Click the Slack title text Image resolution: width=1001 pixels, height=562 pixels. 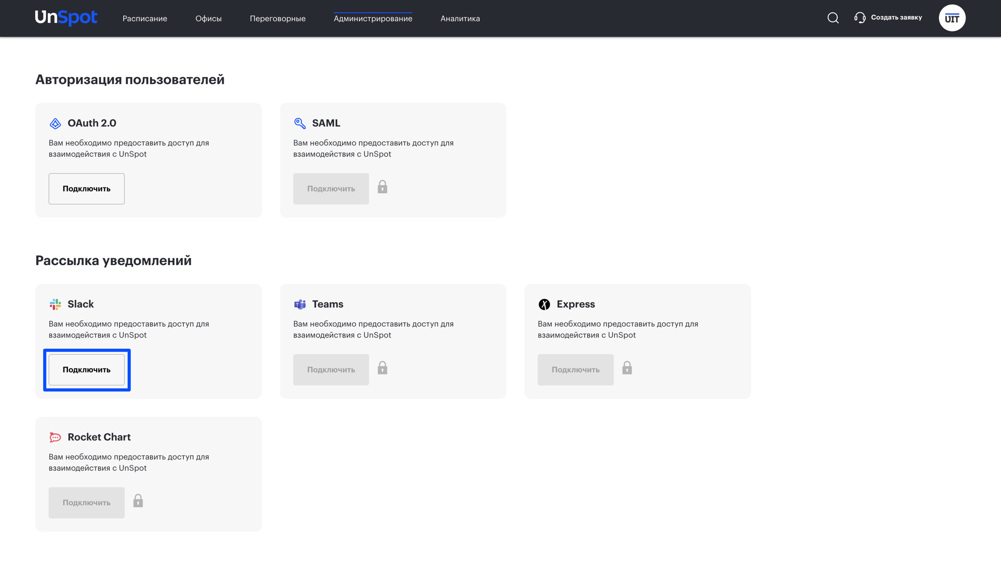coord(81,304)
